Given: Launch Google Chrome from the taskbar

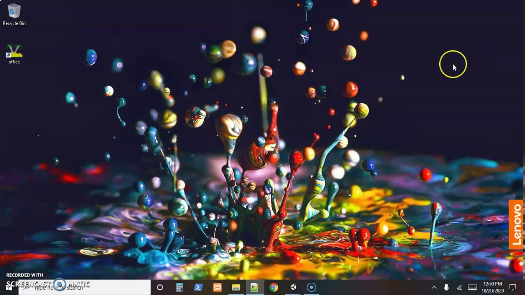Looking at the screenshot, I should click(274, 287).
